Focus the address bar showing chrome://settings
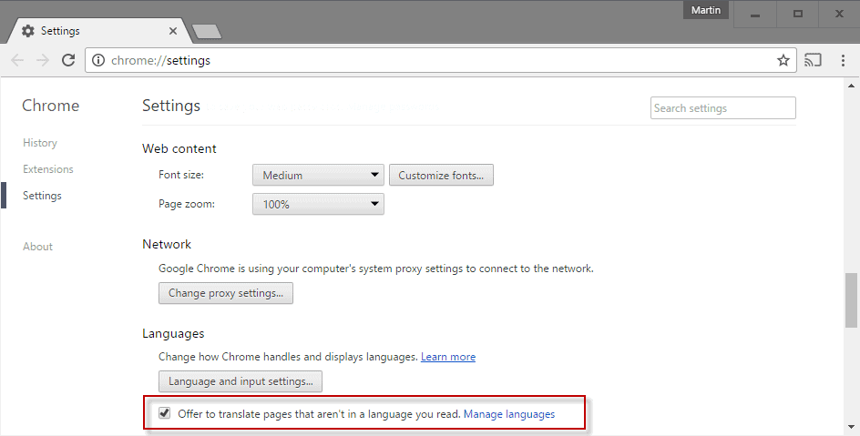 click(x=440, y=60)
